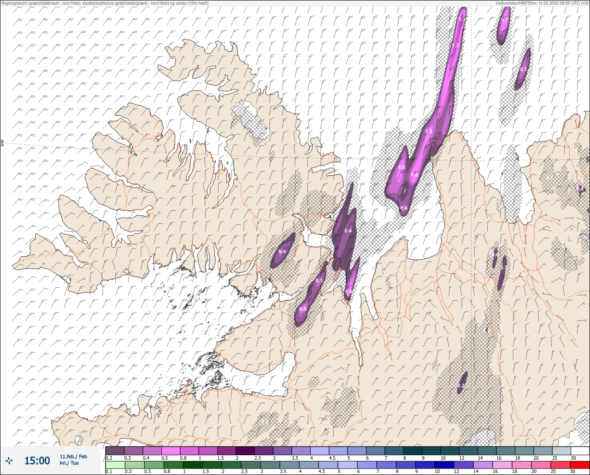Click the 1.2 value label on the pink snow band

pos(455,46)
